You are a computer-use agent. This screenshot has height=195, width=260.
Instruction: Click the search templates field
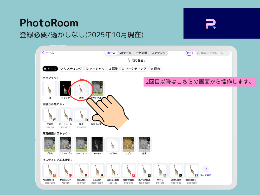(213, 53)
